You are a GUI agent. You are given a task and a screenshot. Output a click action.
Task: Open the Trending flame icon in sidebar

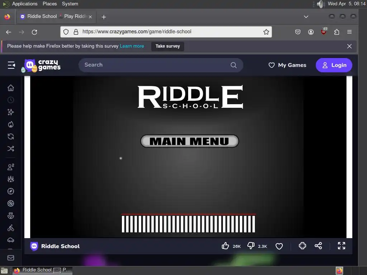[11, 124]
